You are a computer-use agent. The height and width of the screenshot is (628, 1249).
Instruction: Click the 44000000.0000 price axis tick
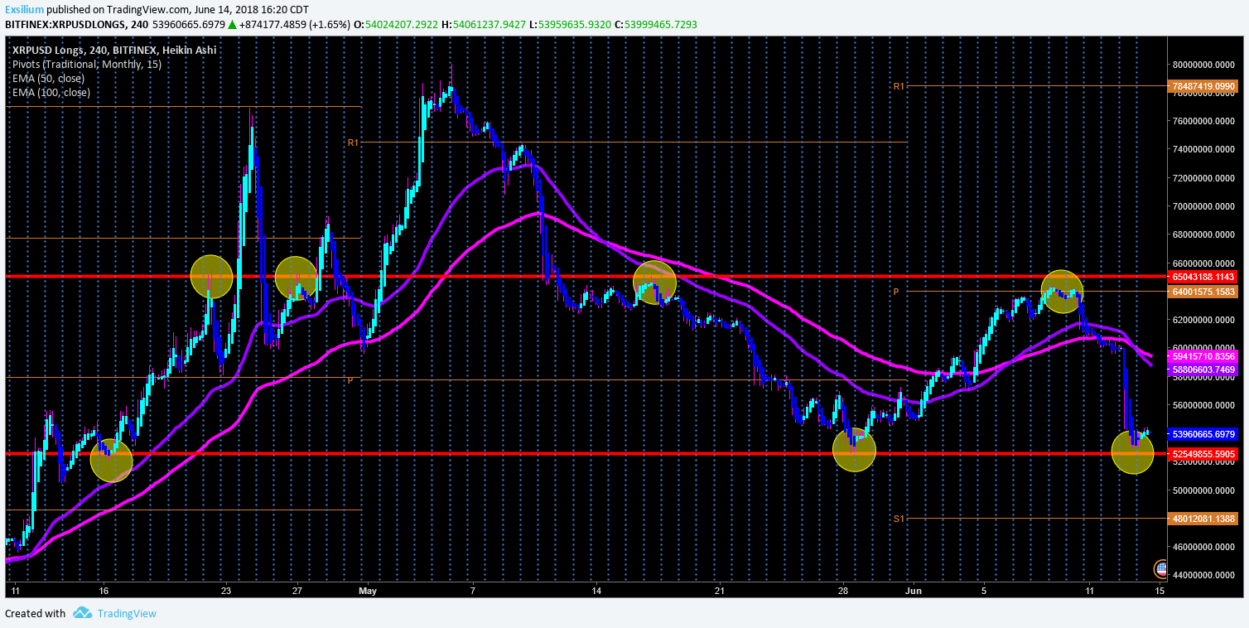[x=1204, y=575]
